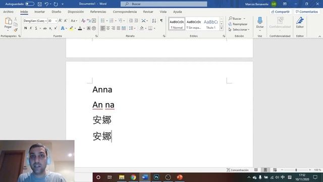Collapse the ribbon with the chevron
The height and width of the screenshot is (182, 323).
(319, 36)
